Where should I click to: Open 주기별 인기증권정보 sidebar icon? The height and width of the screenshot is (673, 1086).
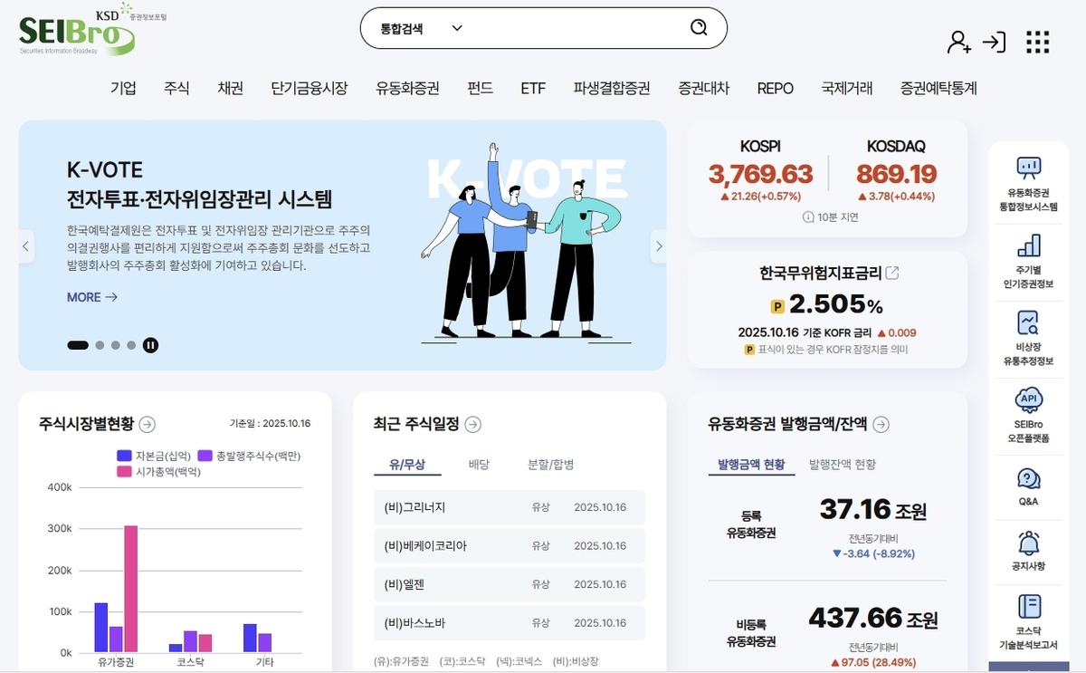(x=1028, y=260)
